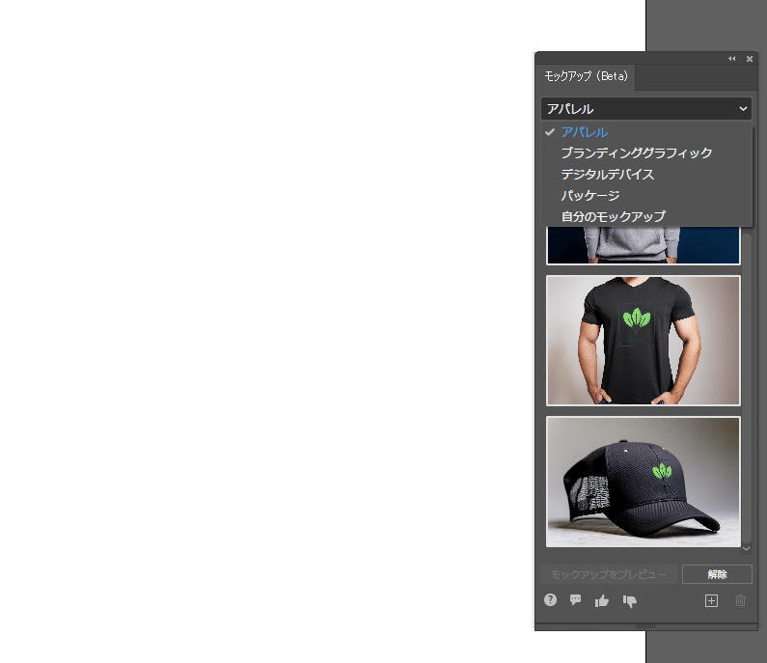Collapse the Mockup panel with double arrows
The image size is (767, 663).
pyautogui.click(x=731, y=59)
